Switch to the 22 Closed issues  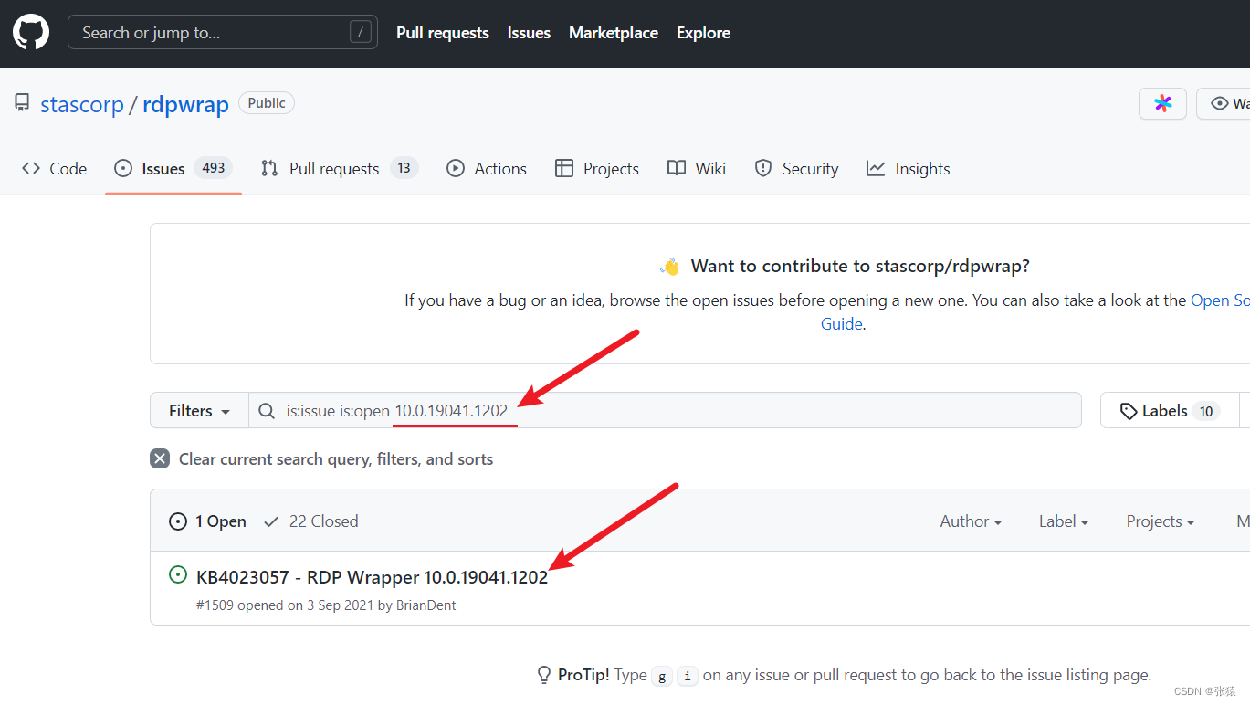(x=310, y=521)
